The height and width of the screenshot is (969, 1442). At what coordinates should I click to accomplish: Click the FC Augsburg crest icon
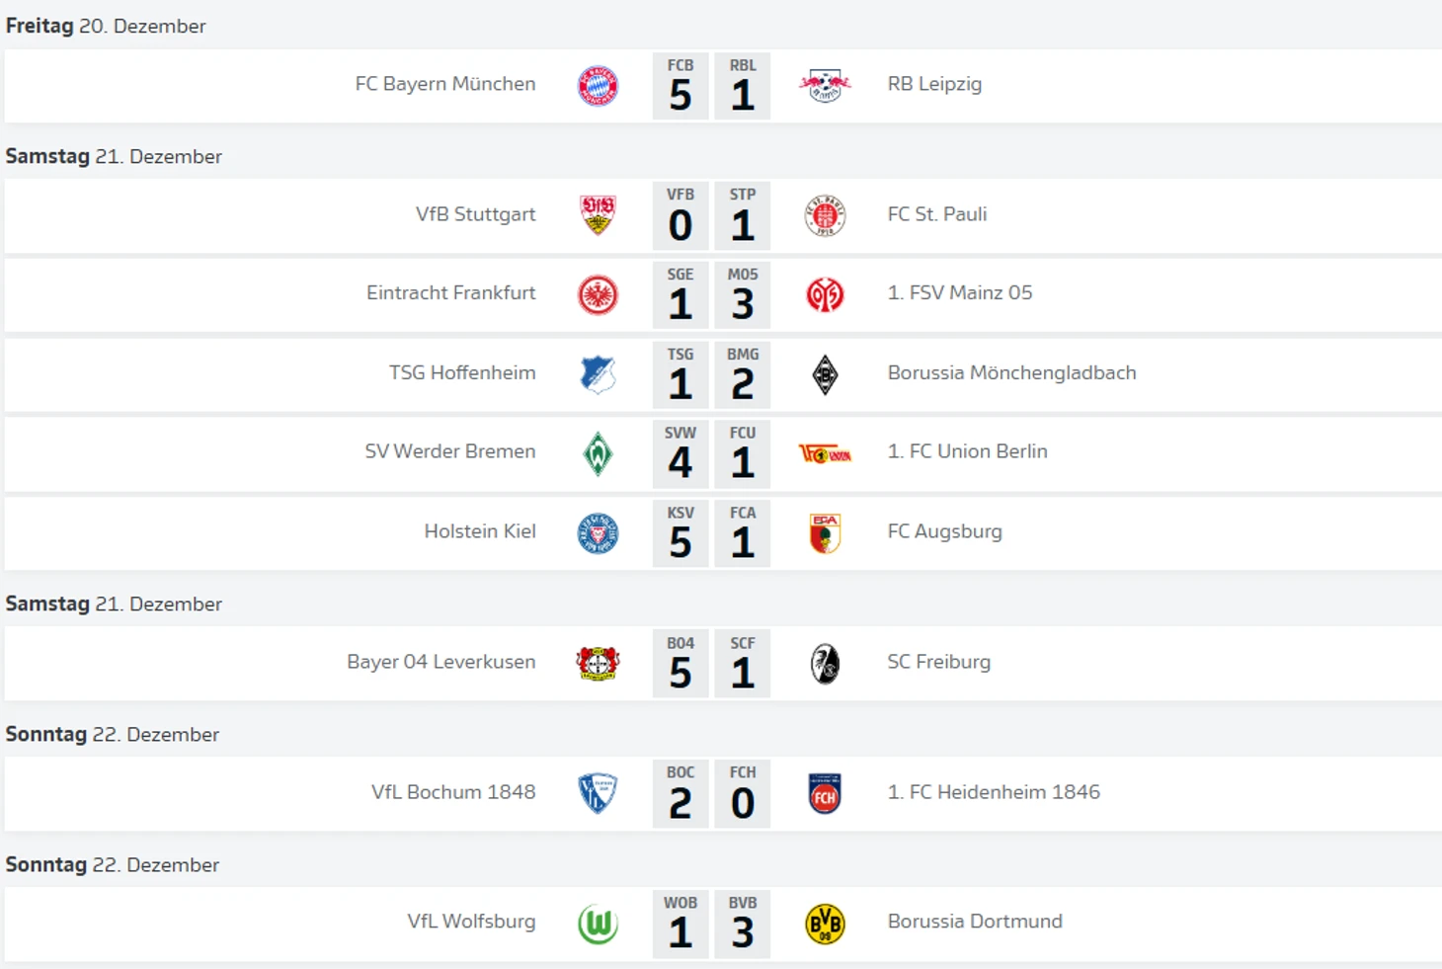pyautogui.click(x=825, y=533)
